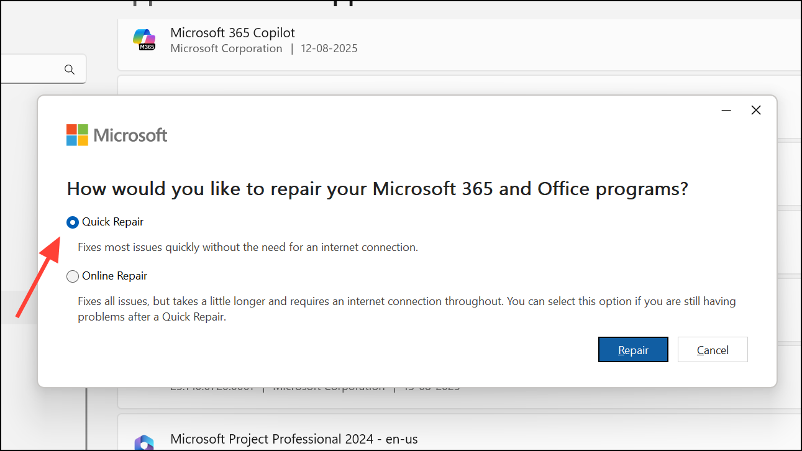Select Microsoft 365 Copilot app entry text

point(232,33)
